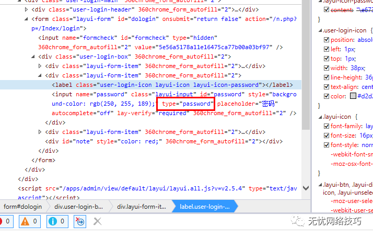Viewport: 373px width, 237px height.
Task: Select div.layui-form-it... breadcrumb
Action: tap(142, 207)
